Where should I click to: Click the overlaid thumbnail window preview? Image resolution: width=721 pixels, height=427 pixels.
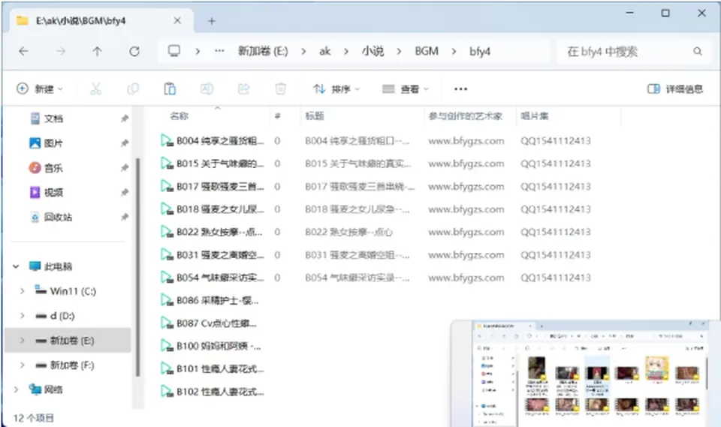[x=586, y=374]
